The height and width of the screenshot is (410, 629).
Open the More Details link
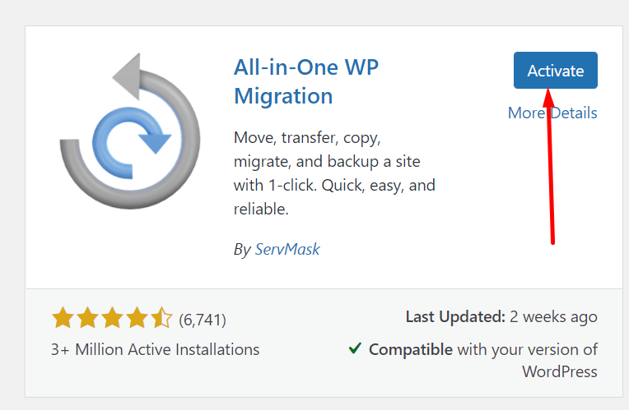[552, 113]
